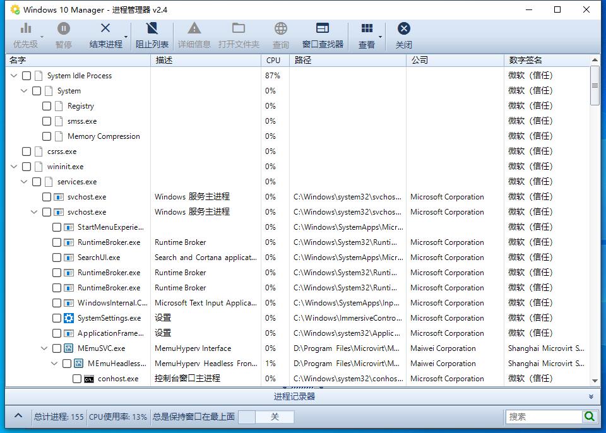Sort by the 名字 column header

click(78, 61)
